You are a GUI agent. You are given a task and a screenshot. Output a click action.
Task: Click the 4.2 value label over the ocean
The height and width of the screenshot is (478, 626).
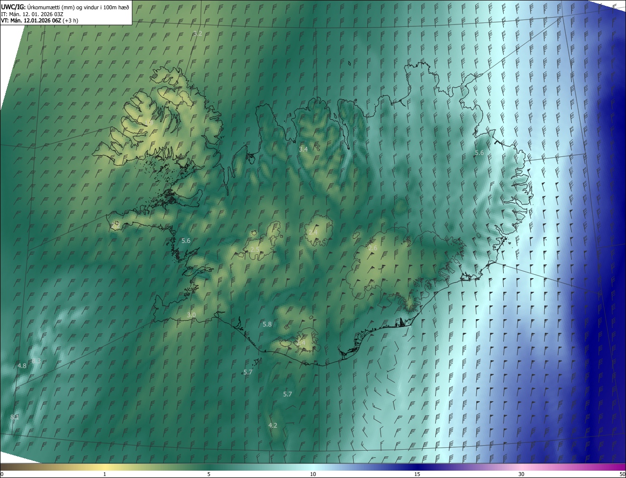[x=273, y=425]
